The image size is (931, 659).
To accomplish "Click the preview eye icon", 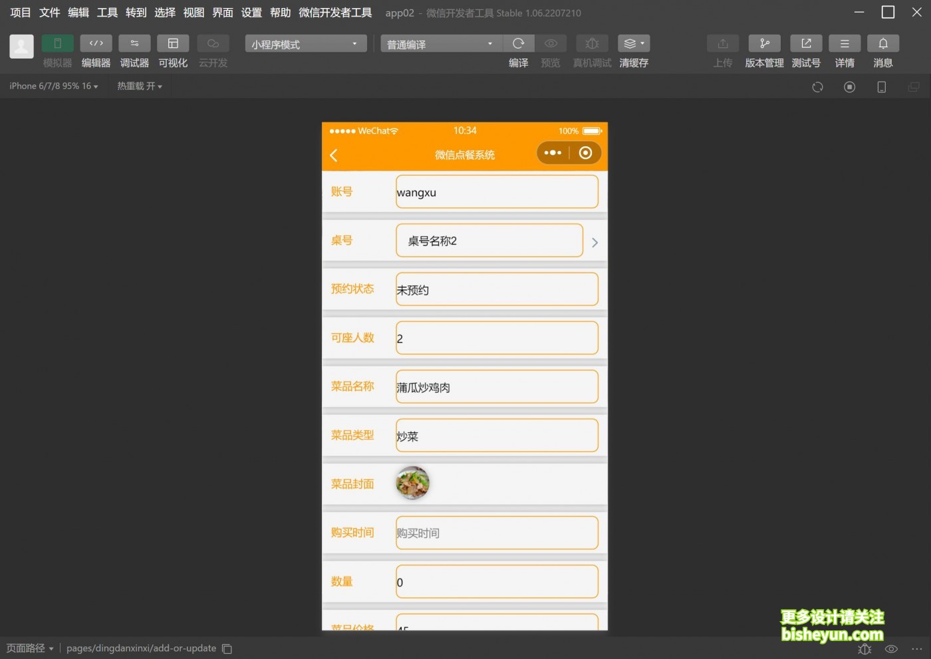I will tap(551, 43).
